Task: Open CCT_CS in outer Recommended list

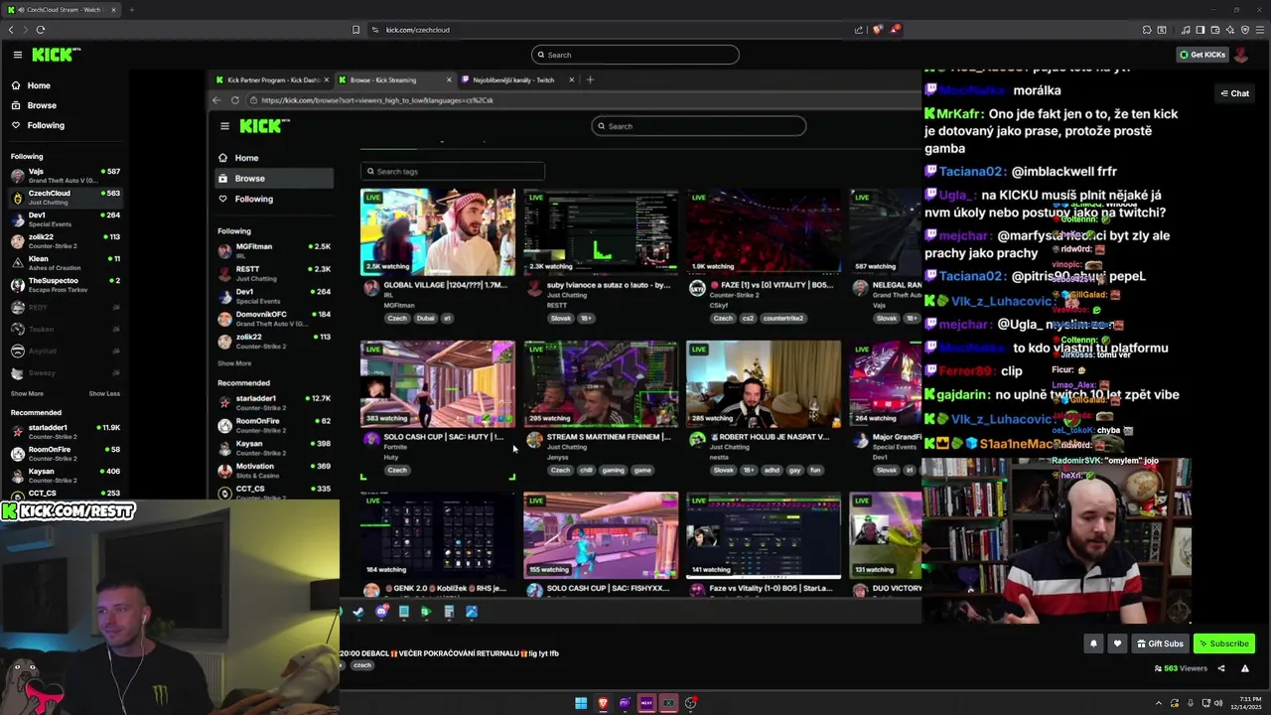Action: [x=65, y=494]
